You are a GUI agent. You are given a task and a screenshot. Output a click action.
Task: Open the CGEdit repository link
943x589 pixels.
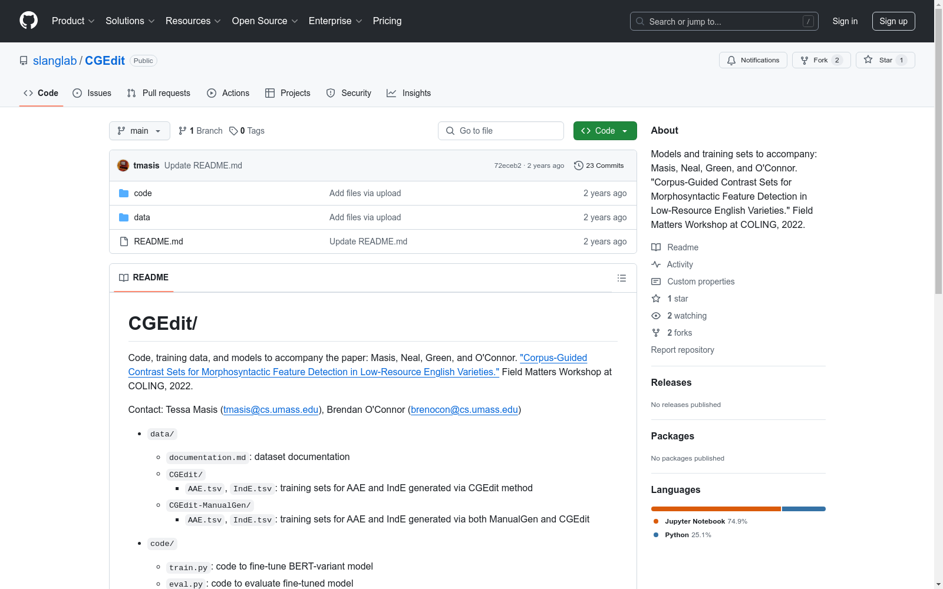(105, 61)
